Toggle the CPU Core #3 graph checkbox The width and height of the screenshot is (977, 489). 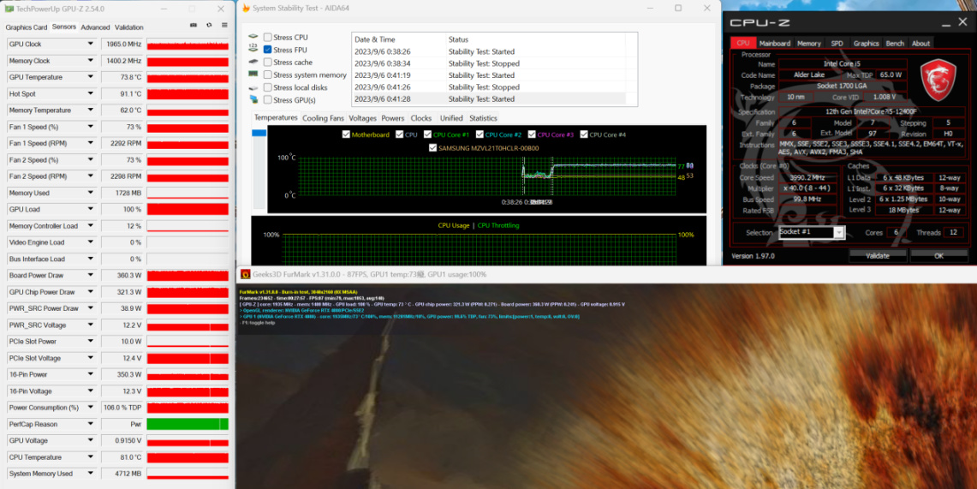point(532,134)
